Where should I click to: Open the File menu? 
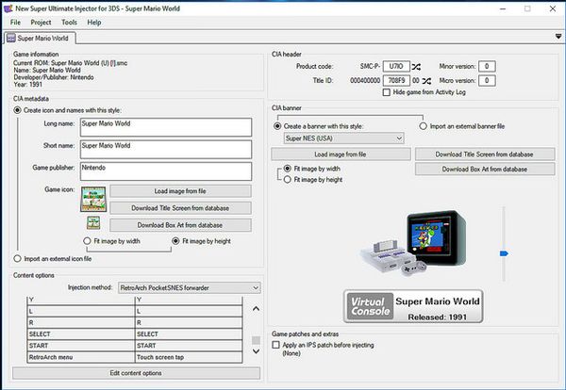(x=15, y=23)
